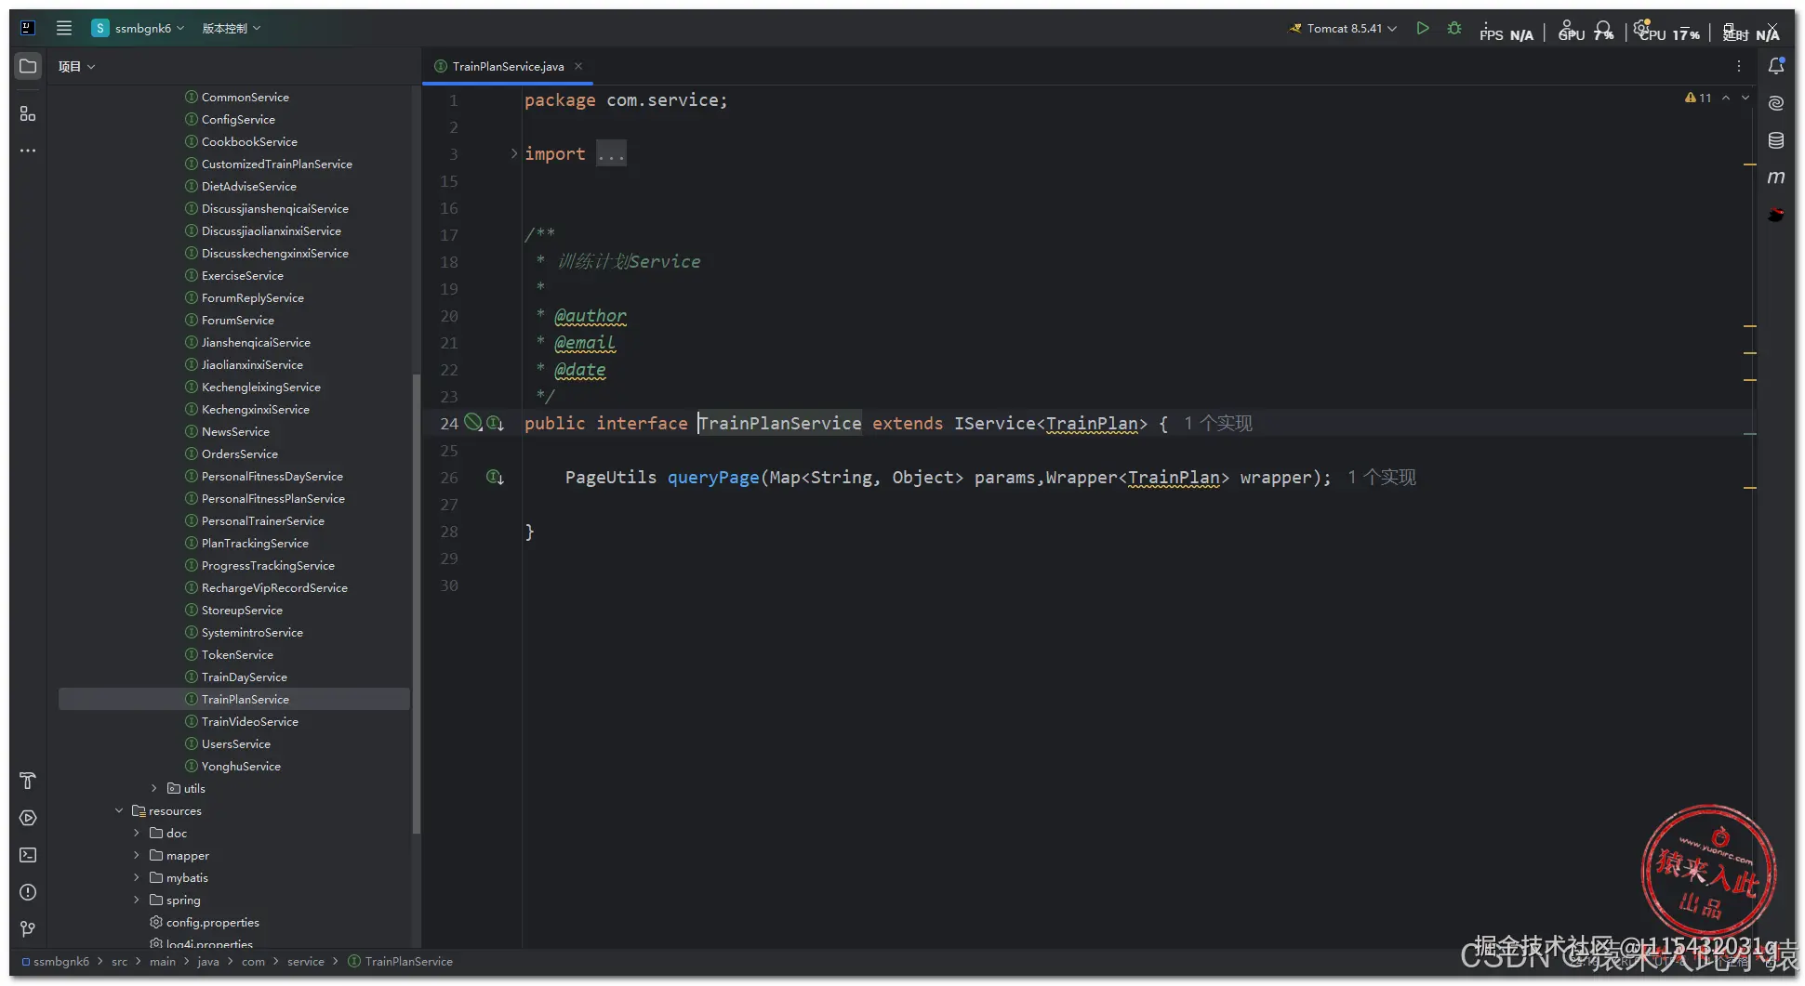Open the Terminal tool window

(28, 855)
